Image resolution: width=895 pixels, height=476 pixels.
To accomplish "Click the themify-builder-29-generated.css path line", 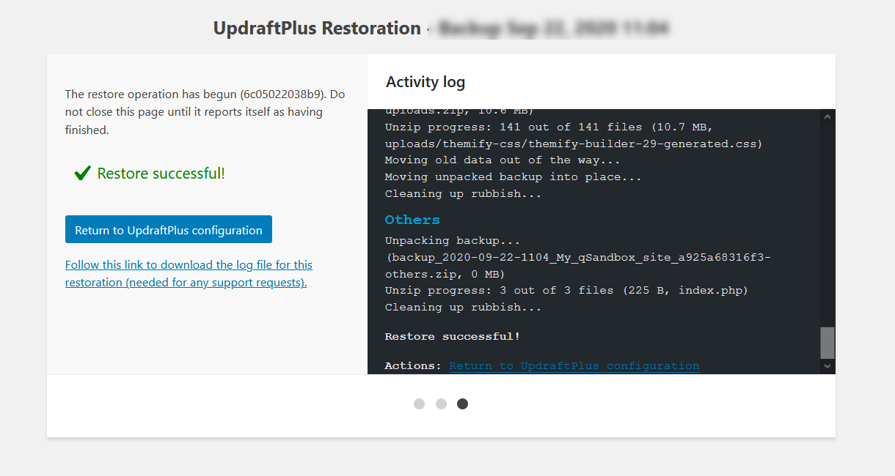I will pos(574,144).
